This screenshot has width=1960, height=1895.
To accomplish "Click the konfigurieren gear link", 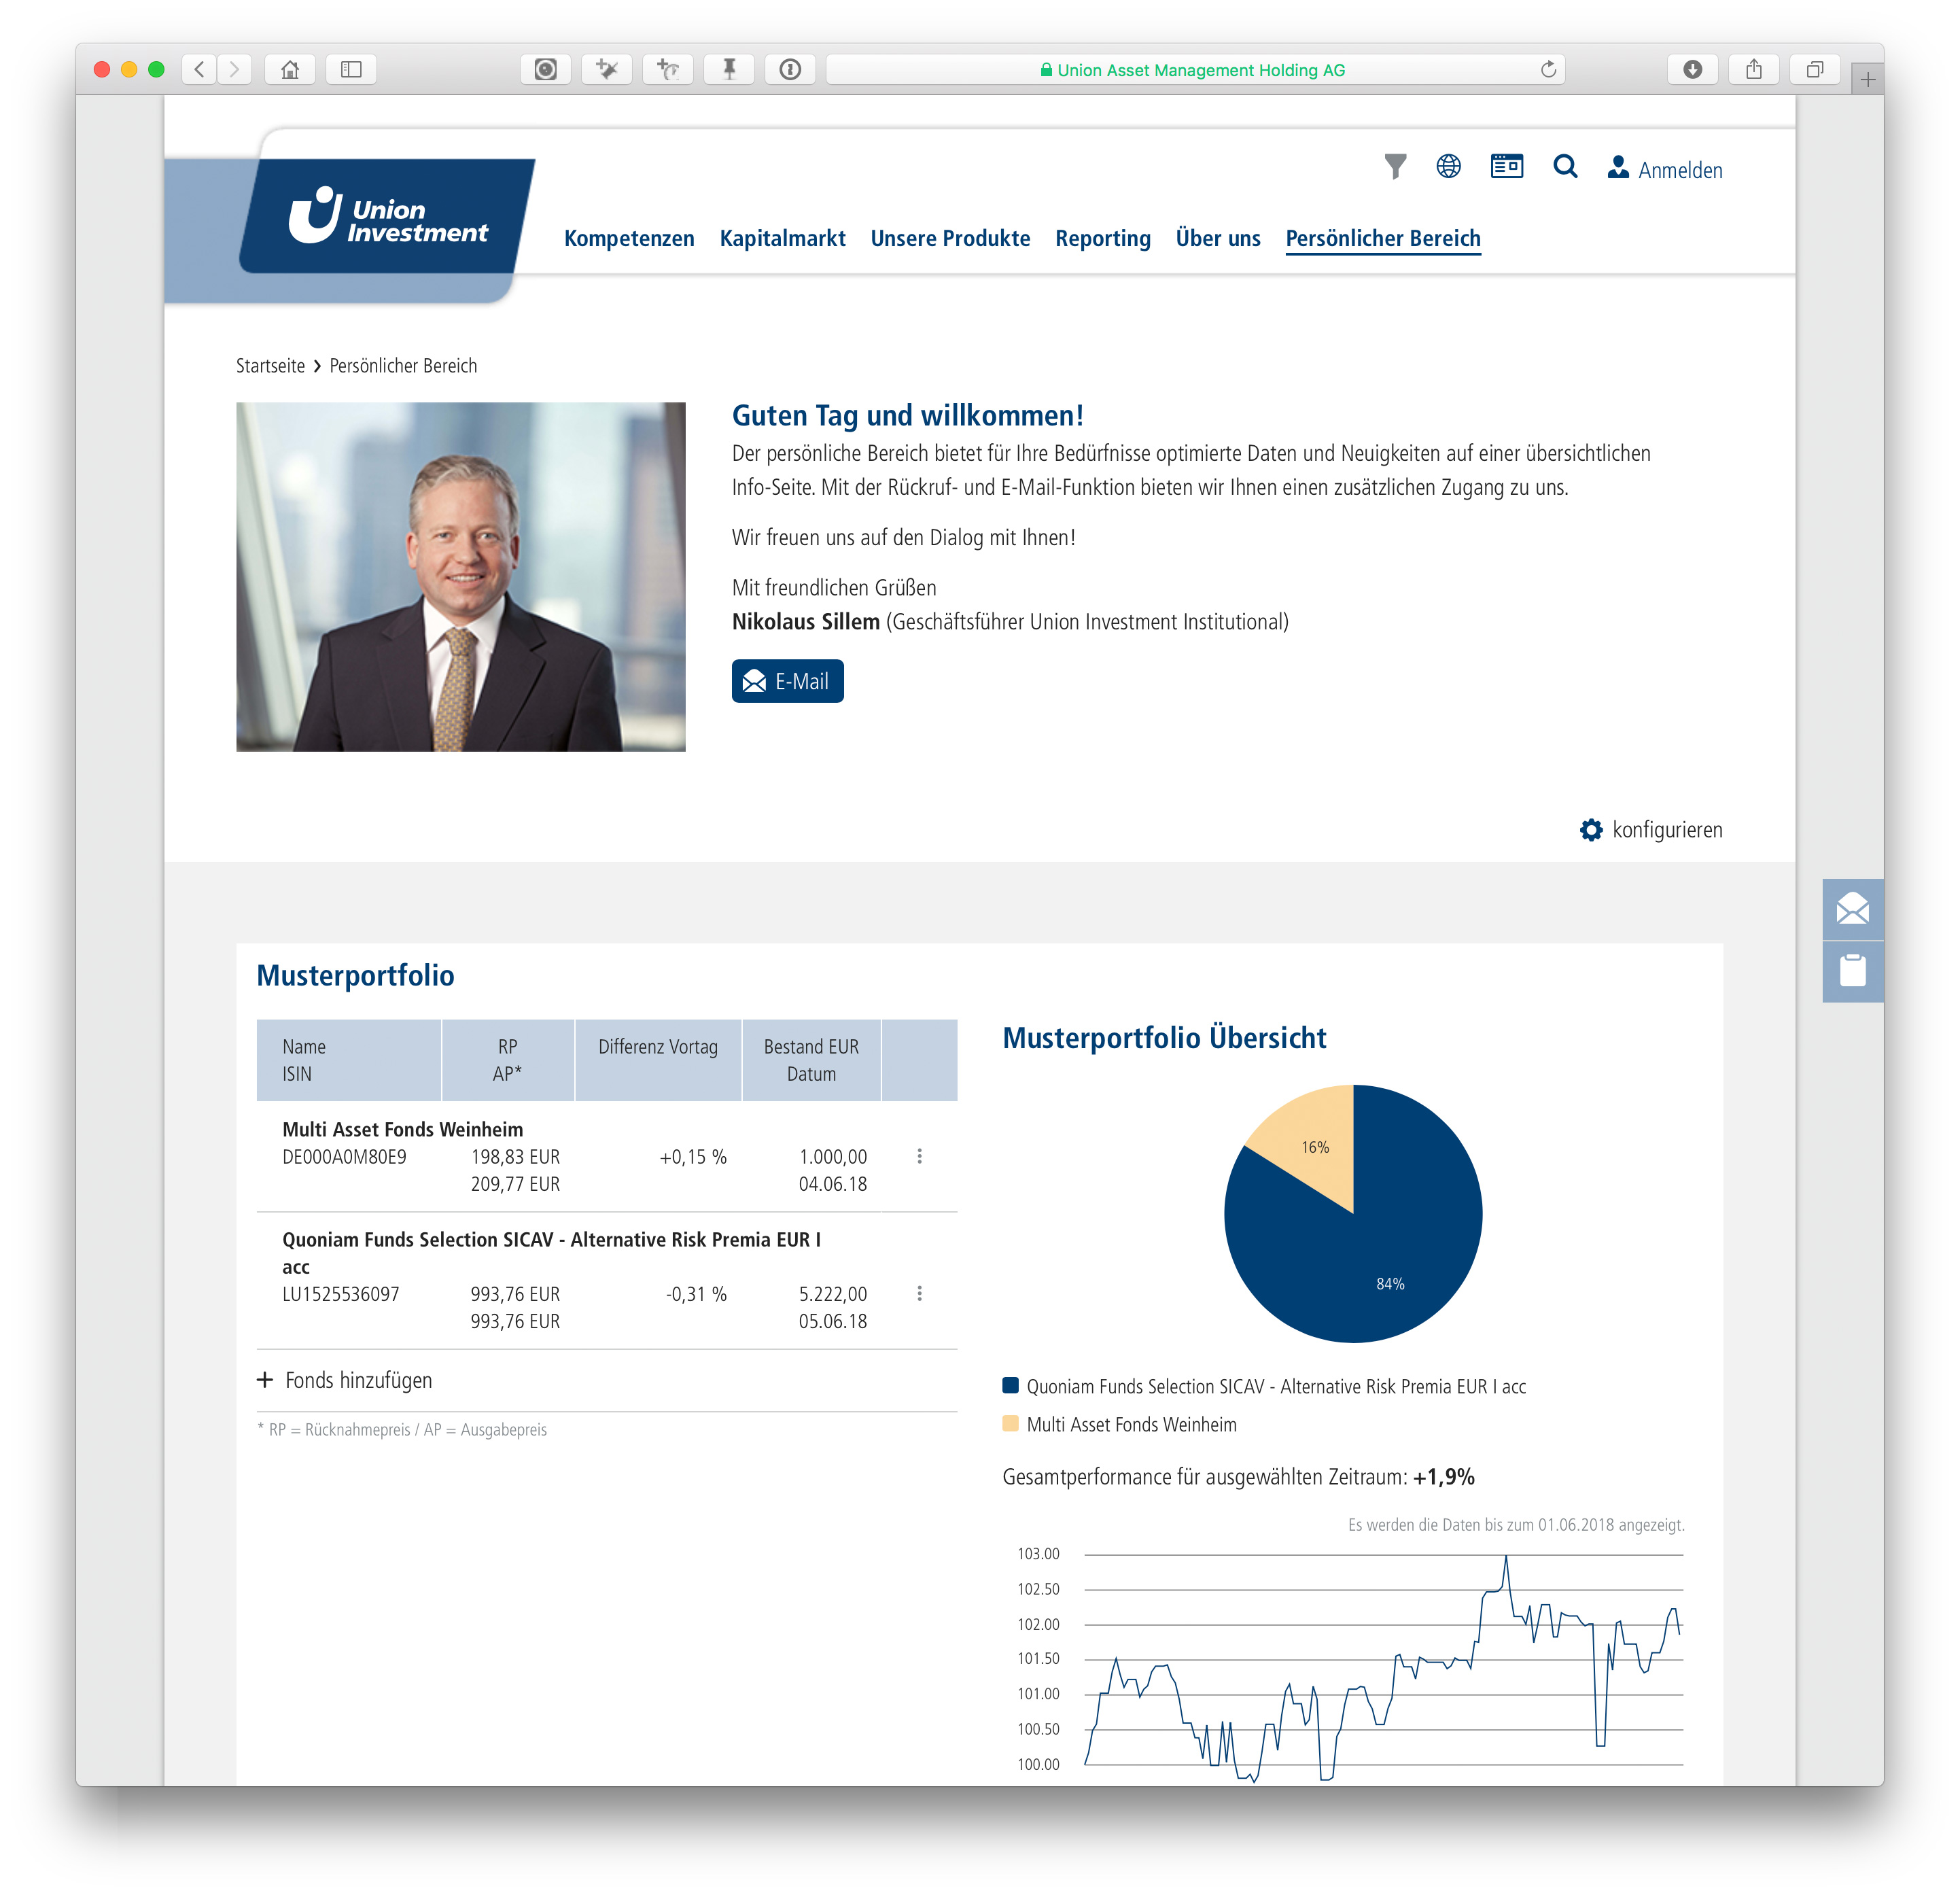I will [1651, 830].
